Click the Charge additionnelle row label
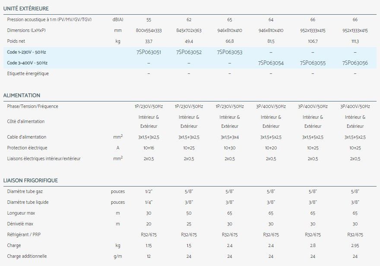Screen dimensions: 380x266 pyautogui.click(x=27, y=256)
